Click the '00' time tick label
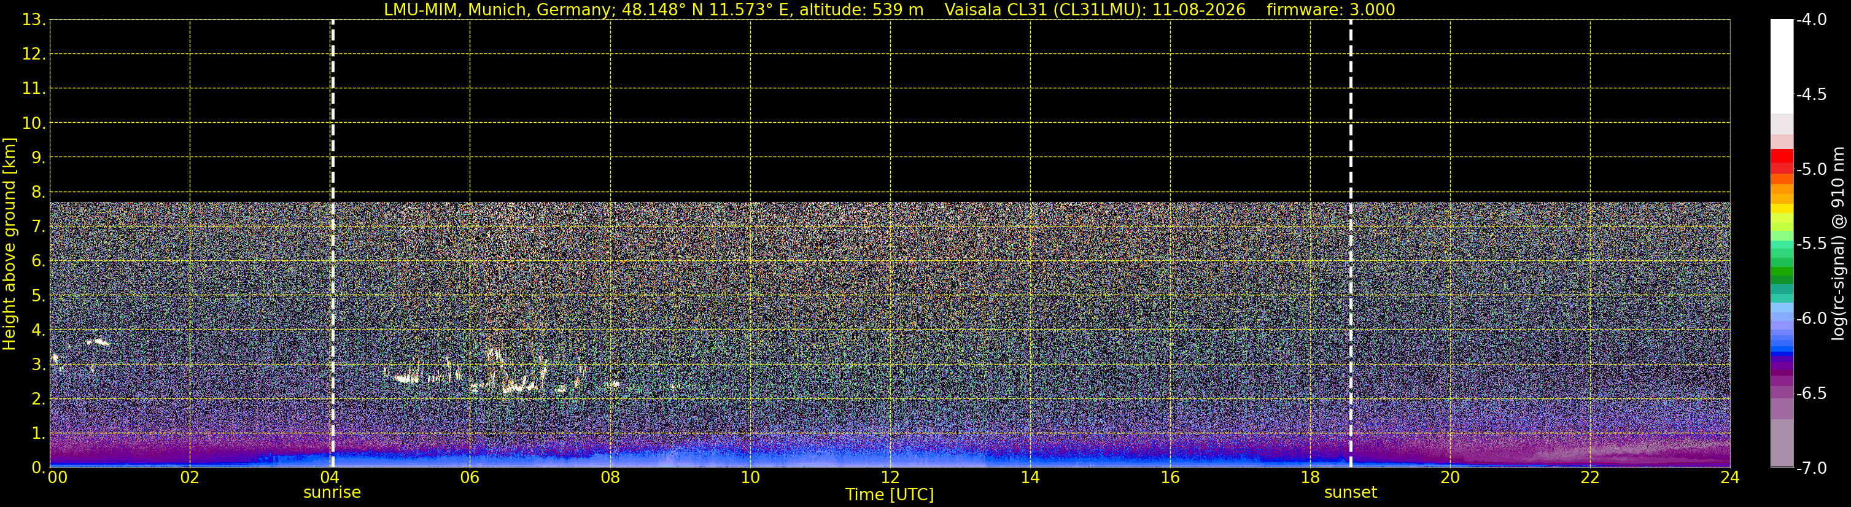The height and width of the screenshot is (507, 1851). (58, 478)
